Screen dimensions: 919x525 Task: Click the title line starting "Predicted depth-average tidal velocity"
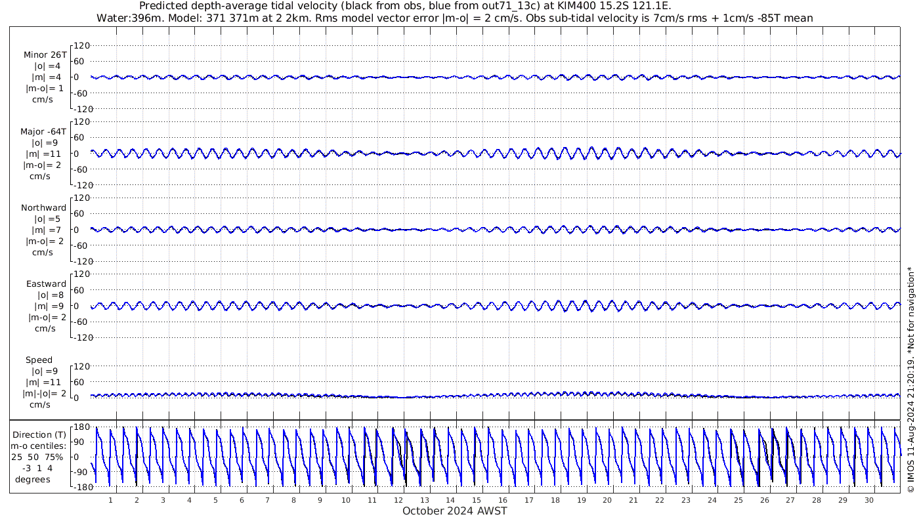(405, 6)
